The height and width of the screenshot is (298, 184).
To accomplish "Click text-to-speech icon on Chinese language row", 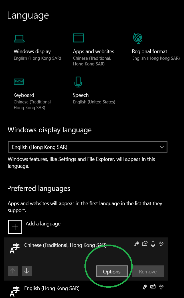I will [145, 244].
